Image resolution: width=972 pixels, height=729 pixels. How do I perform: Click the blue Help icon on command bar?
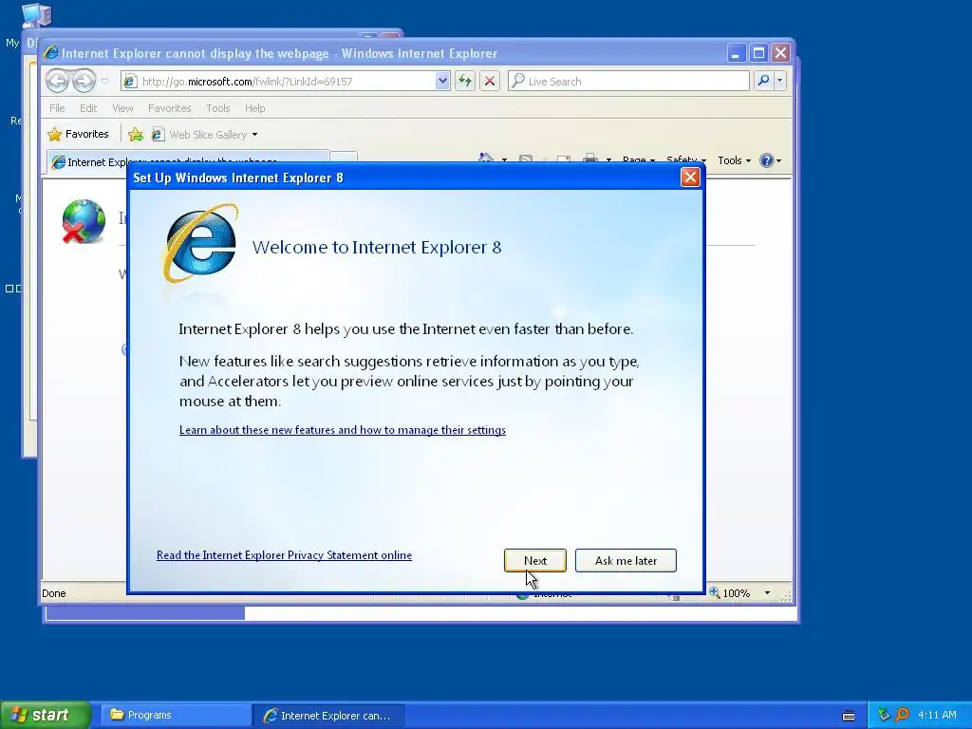click(x=766, y=160)
